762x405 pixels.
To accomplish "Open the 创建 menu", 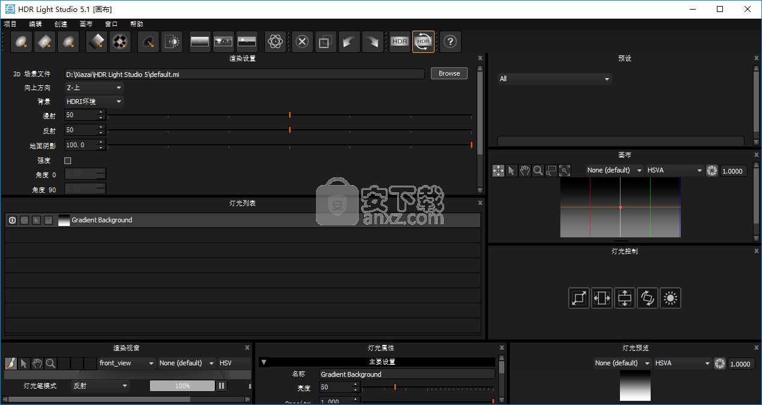I will (61, 24).
